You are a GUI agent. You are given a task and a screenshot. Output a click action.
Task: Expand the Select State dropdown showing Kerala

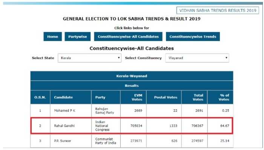[89, 58]
